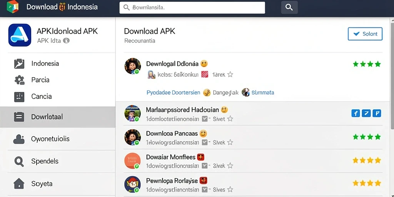Screen dimensions: 394x197
Task: Open the Indonesia sidebar item
Action: click(x=58, y=63)
